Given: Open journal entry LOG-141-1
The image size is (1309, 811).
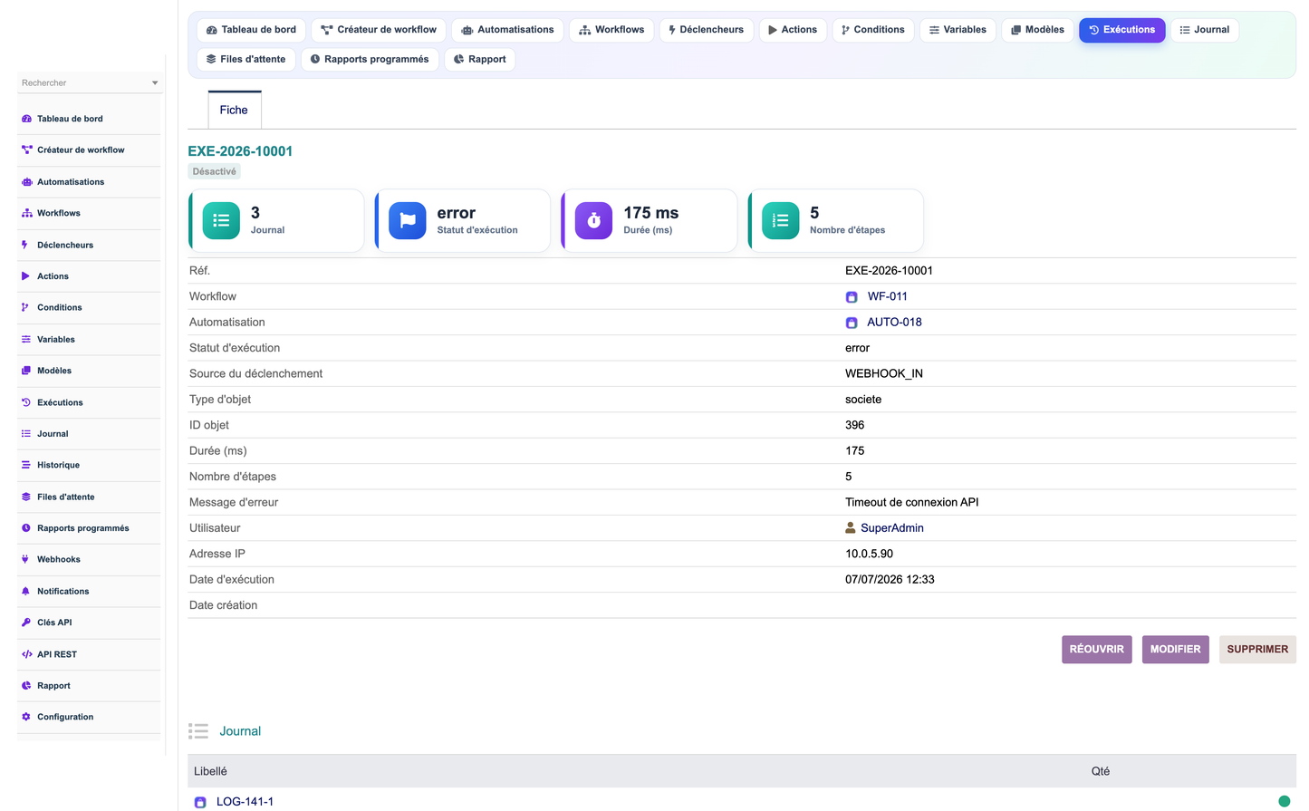Looking at the screenshot, I should [x=245, y=801].
